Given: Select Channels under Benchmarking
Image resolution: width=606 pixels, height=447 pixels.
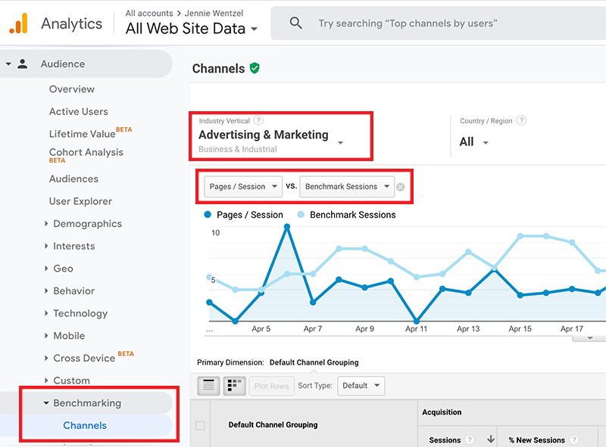Looking at the screenshot, I should point(85,425).
